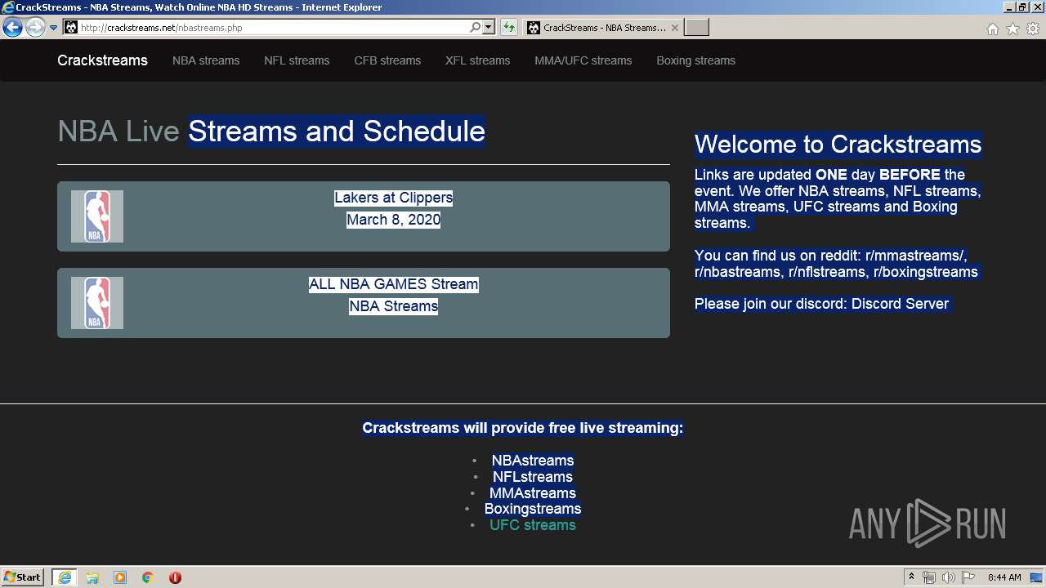Open the Discord Server link

click(x=900, y=304)
